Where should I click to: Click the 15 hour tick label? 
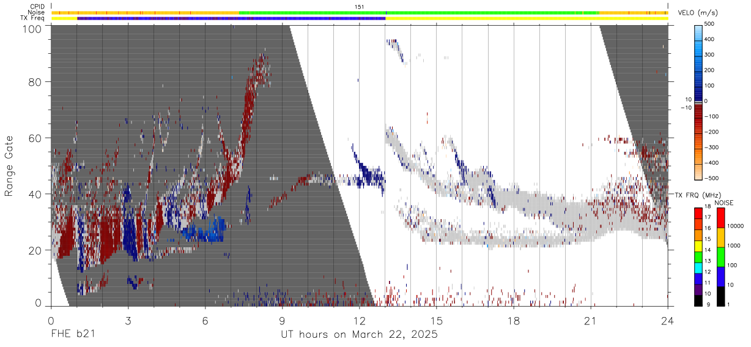(x=436, y=321)
